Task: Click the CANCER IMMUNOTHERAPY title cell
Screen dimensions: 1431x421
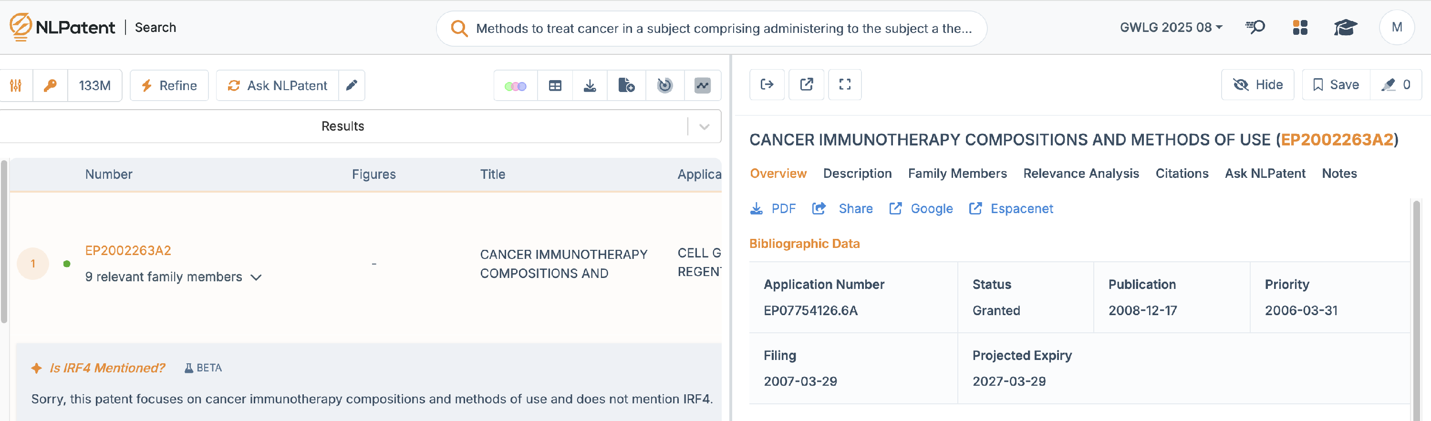Action: 563,264
